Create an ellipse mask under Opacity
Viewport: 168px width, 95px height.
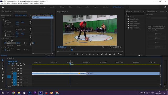(6, 41)
